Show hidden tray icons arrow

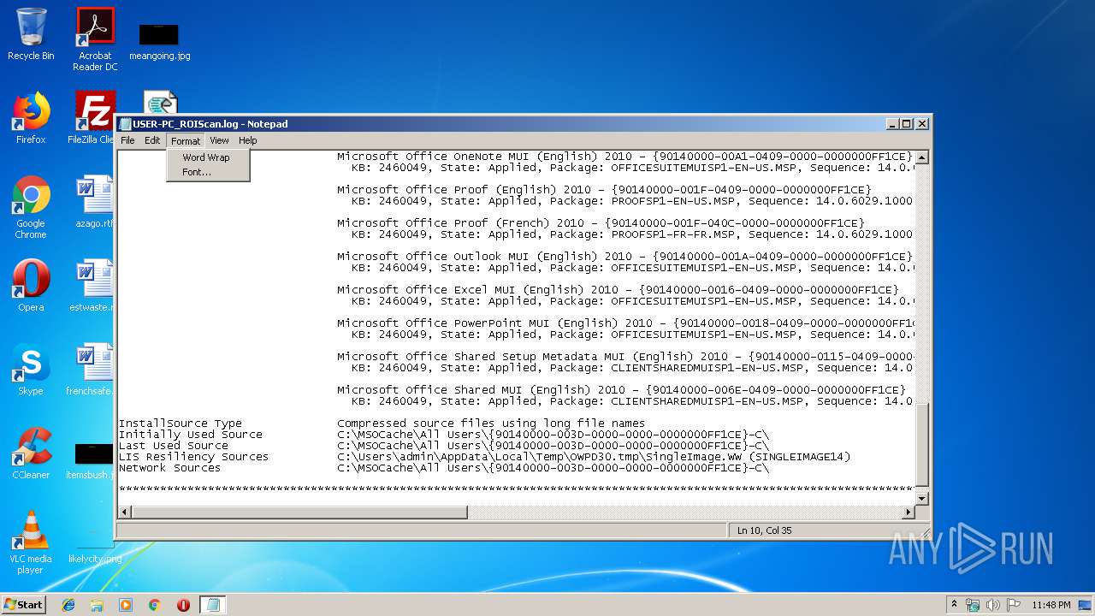point(954,604)
